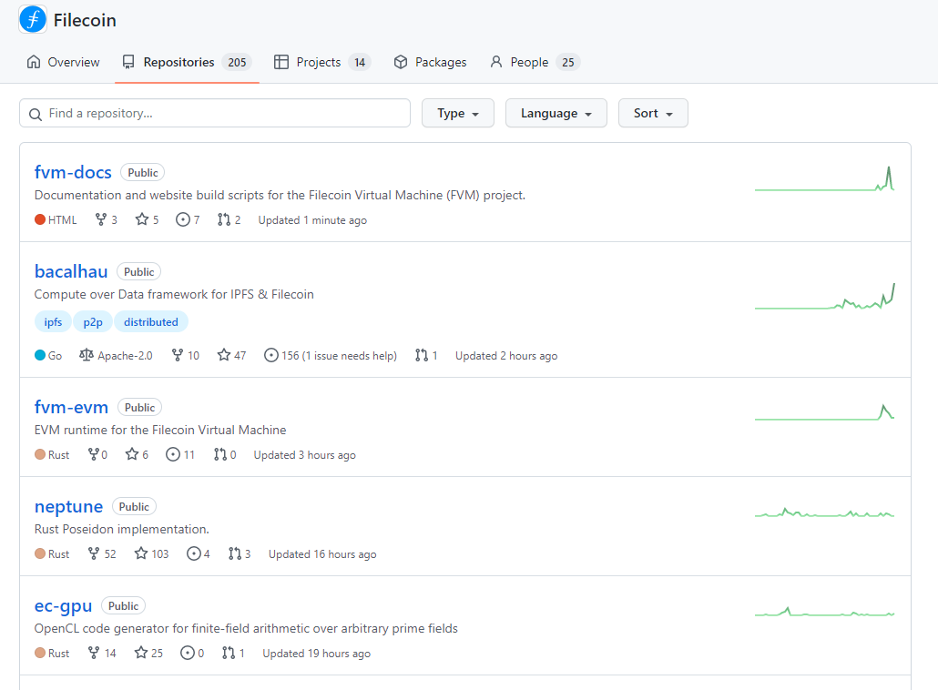
Task: View fvm-docs forks icon
Action: point(100,219)
